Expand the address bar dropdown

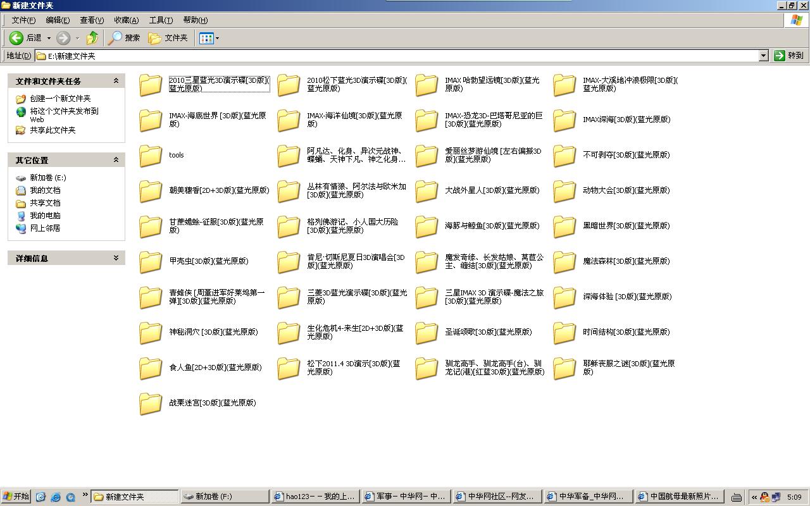(x=763, y=56)
